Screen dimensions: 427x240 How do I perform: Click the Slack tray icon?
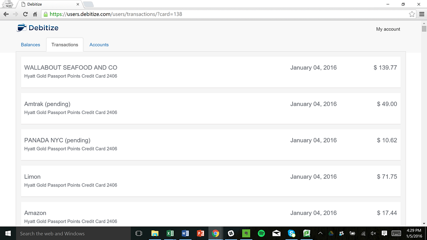click(x=341, y=234)
